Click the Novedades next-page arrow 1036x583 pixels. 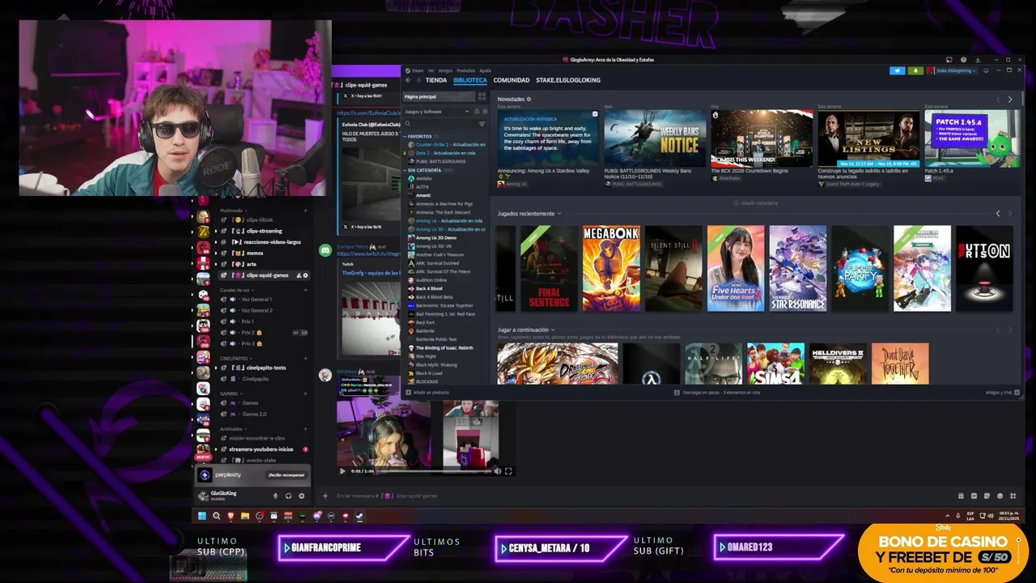tap(1009, 99)
